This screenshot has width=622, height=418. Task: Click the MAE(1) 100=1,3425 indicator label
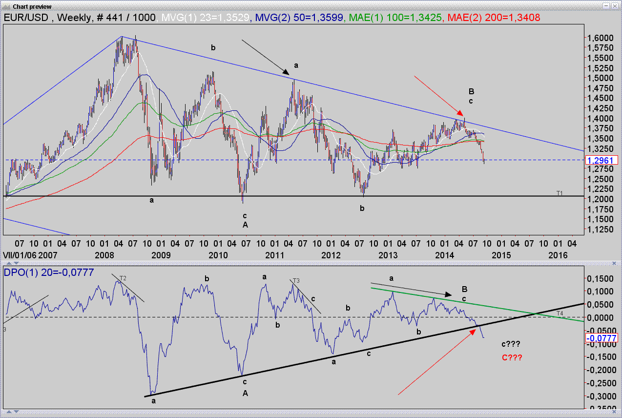click(395, 18)
